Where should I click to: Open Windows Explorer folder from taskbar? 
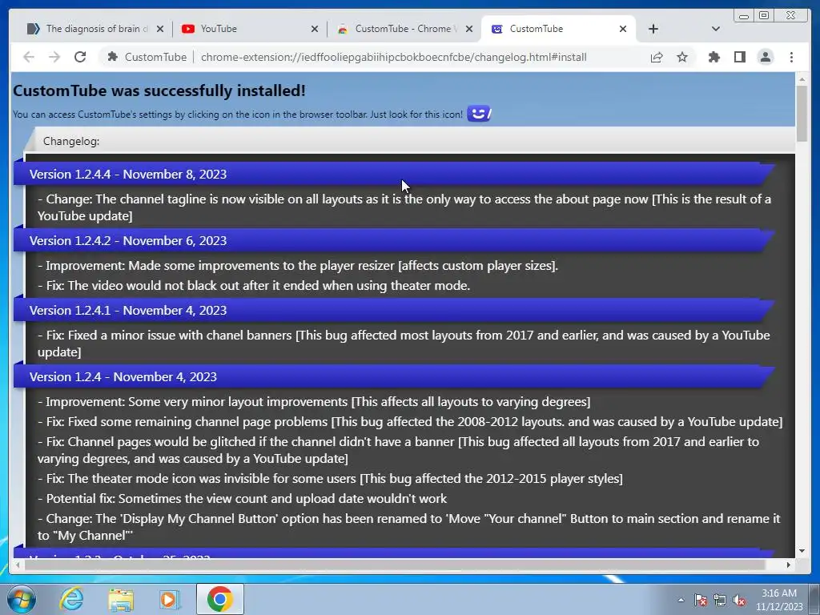point(121,599)
